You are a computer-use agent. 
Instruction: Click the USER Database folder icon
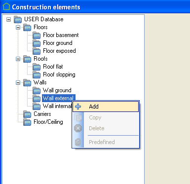click(x=18, y=19)
